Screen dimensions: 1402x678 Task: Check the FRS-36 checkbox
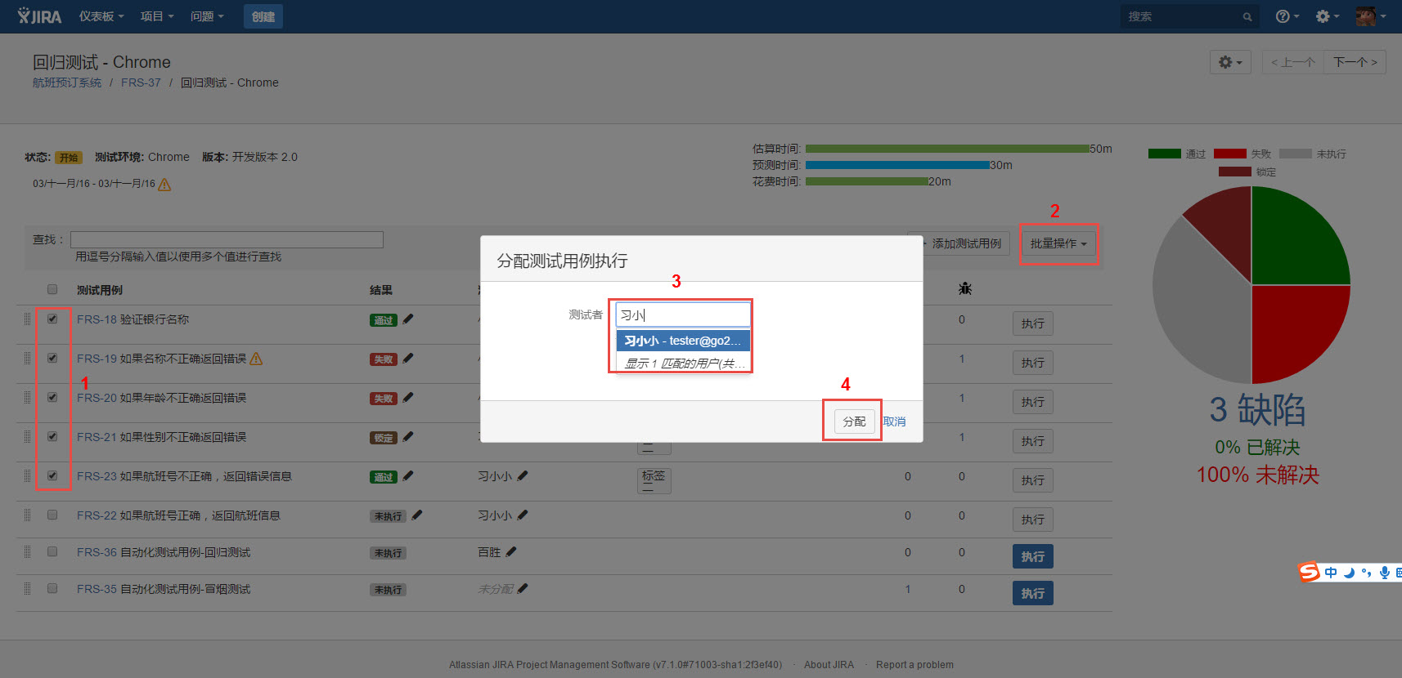pos(52,551)
